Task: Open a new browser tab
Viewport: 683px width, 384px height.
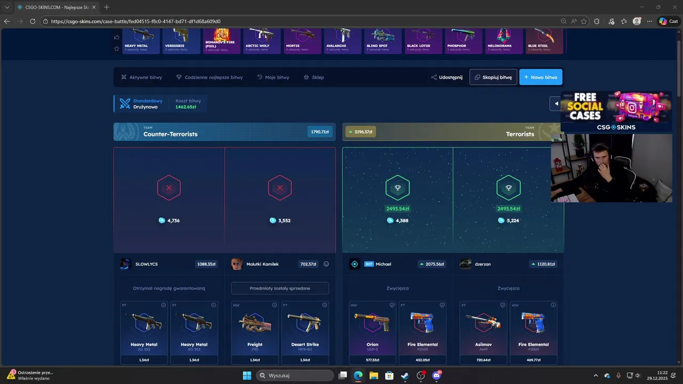Action: tap(107, 7)
